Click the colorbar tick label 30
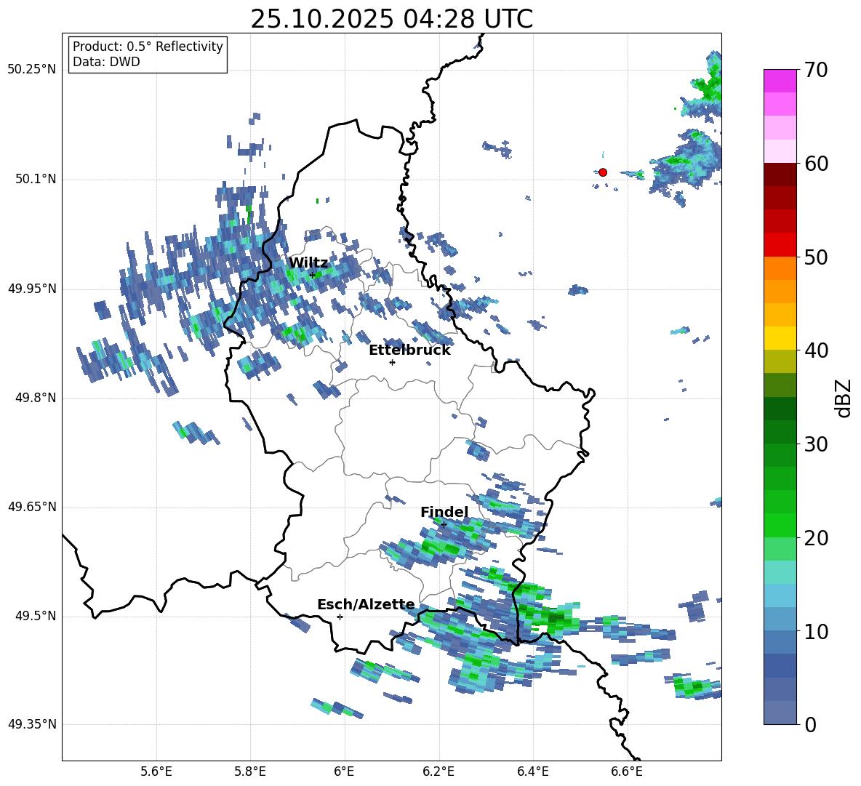This screenshot has height=786, width=861. pos(816,444)
